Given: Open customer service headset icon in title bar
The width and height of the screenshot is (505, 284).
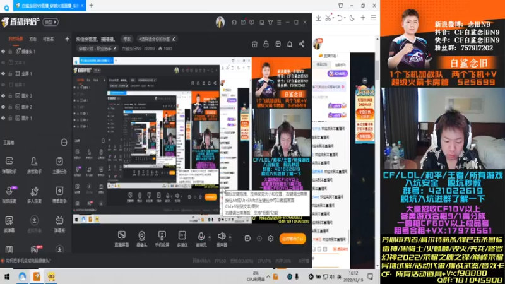Looking at the screenshot, I should point(234,22).
